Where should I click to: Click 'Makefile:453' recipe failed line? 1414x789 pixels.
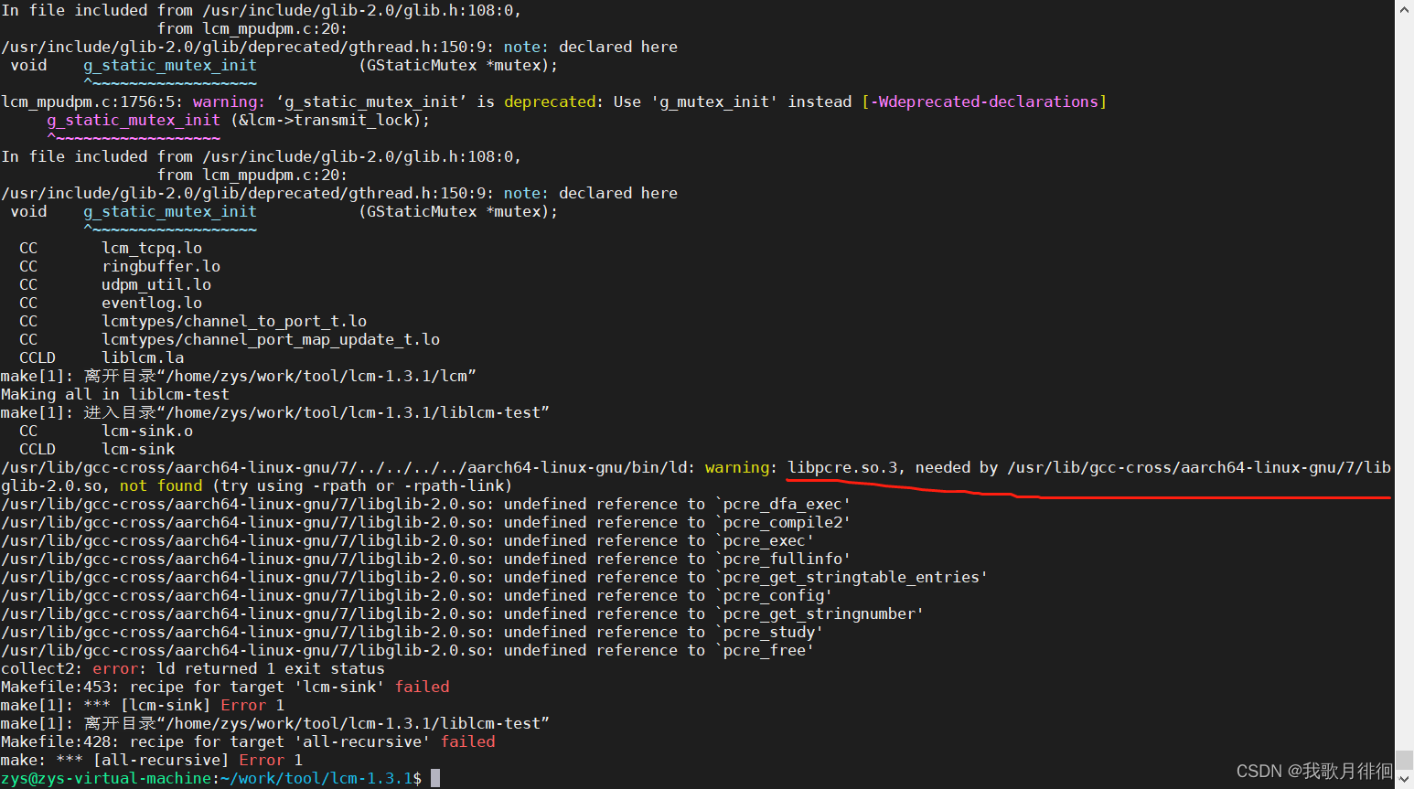(225, 687)
